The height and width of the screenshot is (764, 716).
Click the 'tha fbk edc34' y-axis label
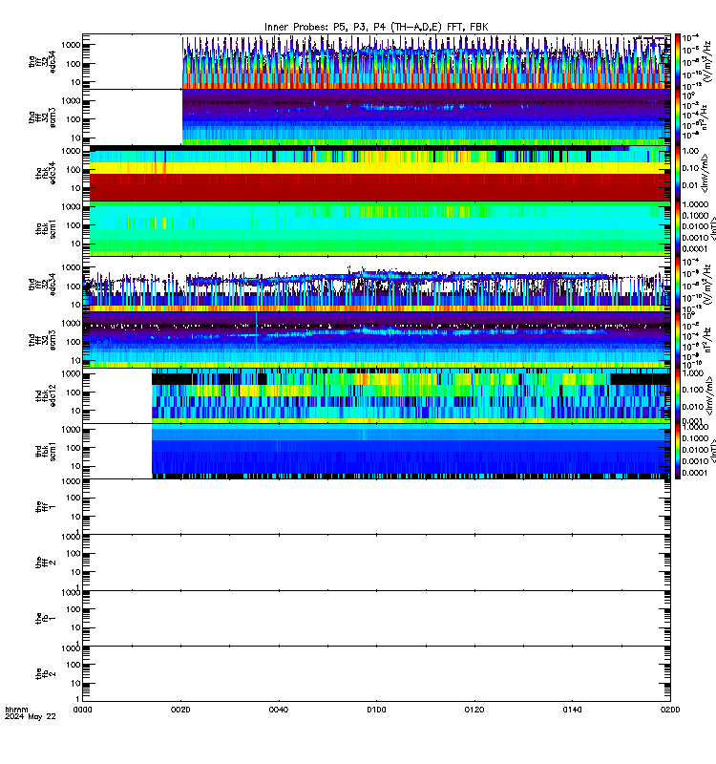(x=46, y=174)
